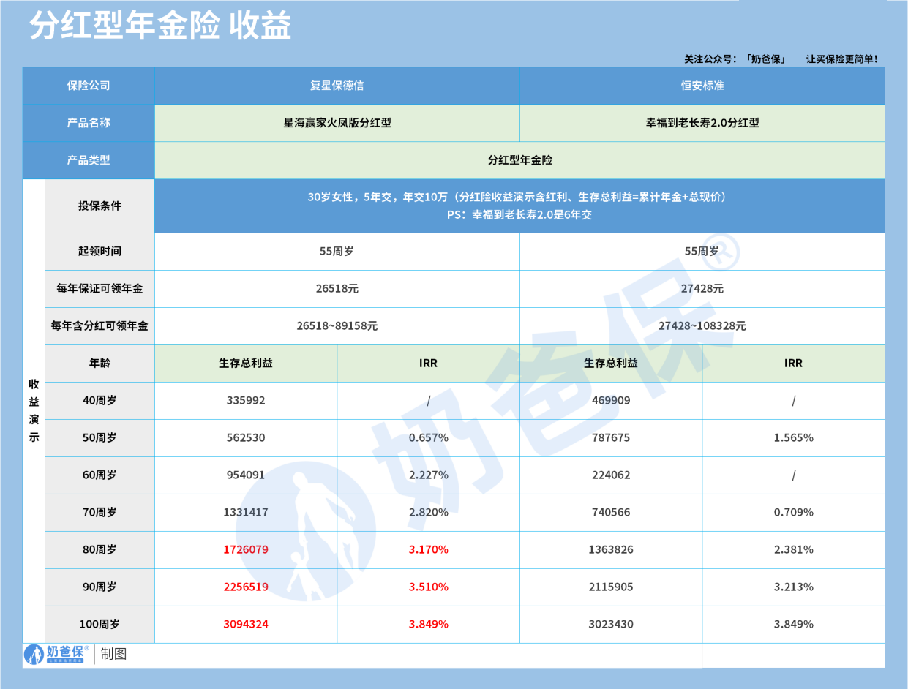The image size is (908, 689).
Task: Click the ® symbol beside the bottom logo
Action: coord(86,648)
